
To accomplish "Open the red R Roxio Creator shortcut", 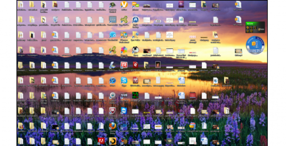I will coord(124,65).
